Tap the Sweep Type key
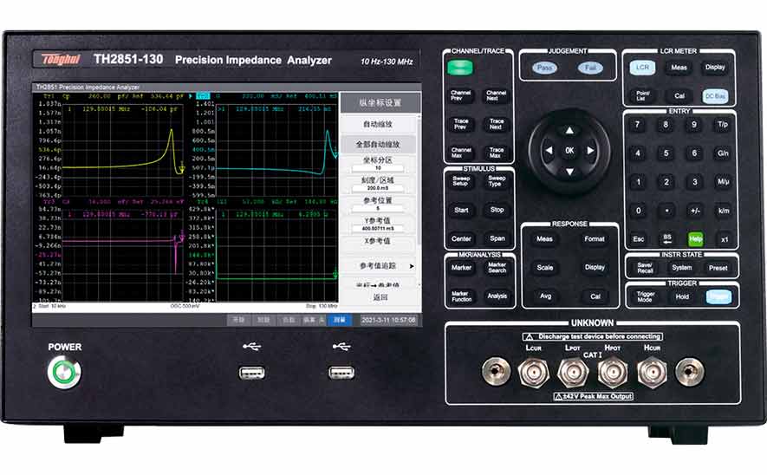 click(x=497, y=181)
